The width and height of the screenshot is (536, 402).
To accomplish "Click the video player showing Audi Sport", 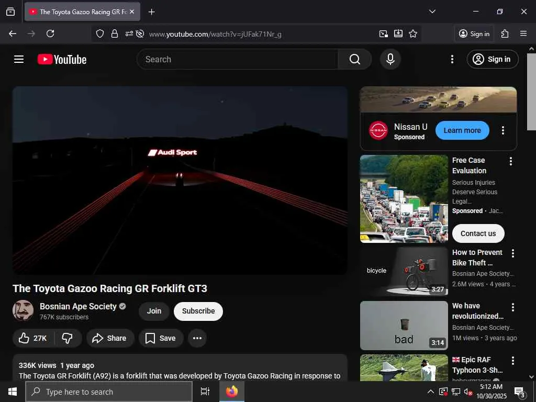I will pyautogui.click(x=180, y=181).
